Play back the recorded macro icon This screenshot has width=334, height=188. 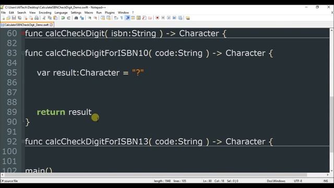point(169,18)
